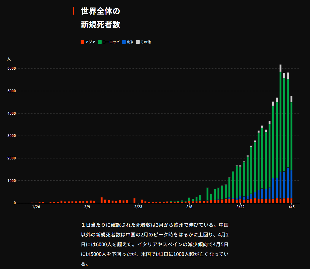Click the 6000 y-axis value label
Viewport: 310px width, 269px height.
coord(12,69)
